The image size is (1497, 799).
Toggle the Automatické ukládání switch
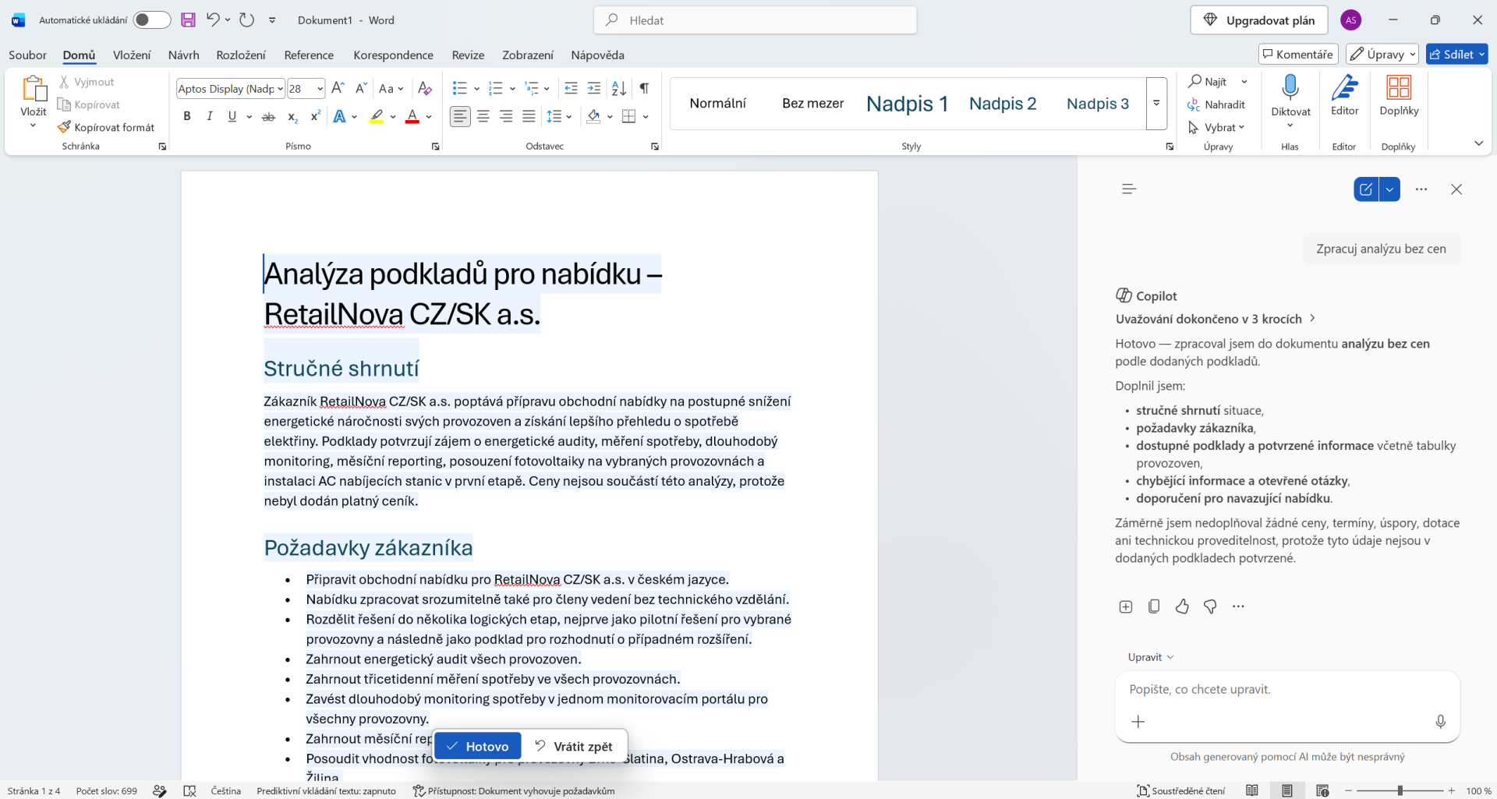click(152, 20)
